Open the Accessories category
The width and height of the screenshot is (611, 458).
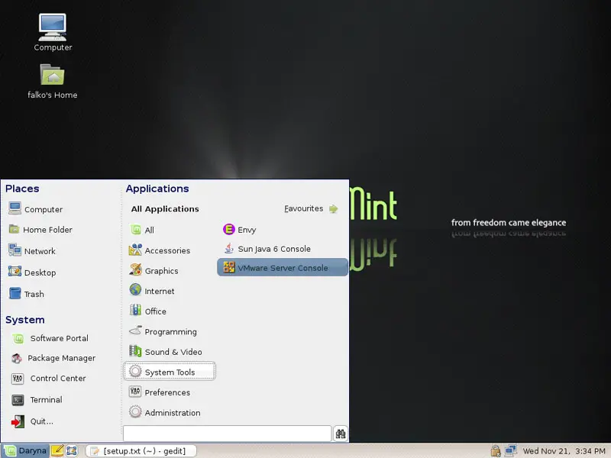pos(160,250)
